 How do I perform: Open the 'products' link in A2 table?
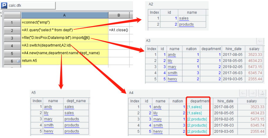(x=187, y=24)
